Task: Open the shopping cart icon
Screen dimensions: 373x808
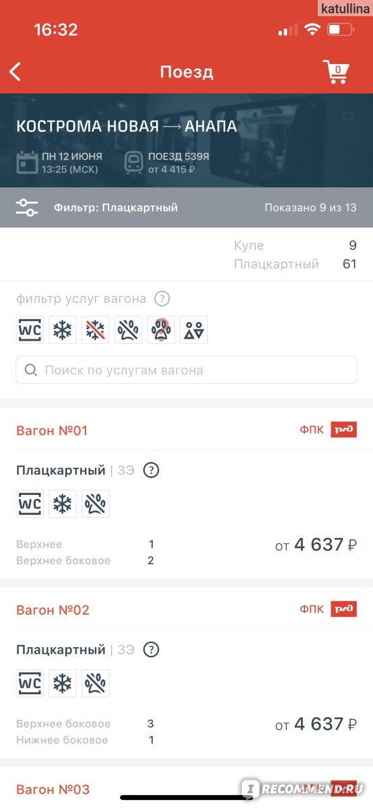Action: pyautogui.click(x=337, y=71)
